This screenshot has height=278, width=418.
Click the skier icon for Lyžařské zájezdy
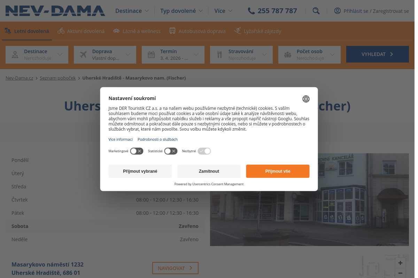tap(238, 31)
